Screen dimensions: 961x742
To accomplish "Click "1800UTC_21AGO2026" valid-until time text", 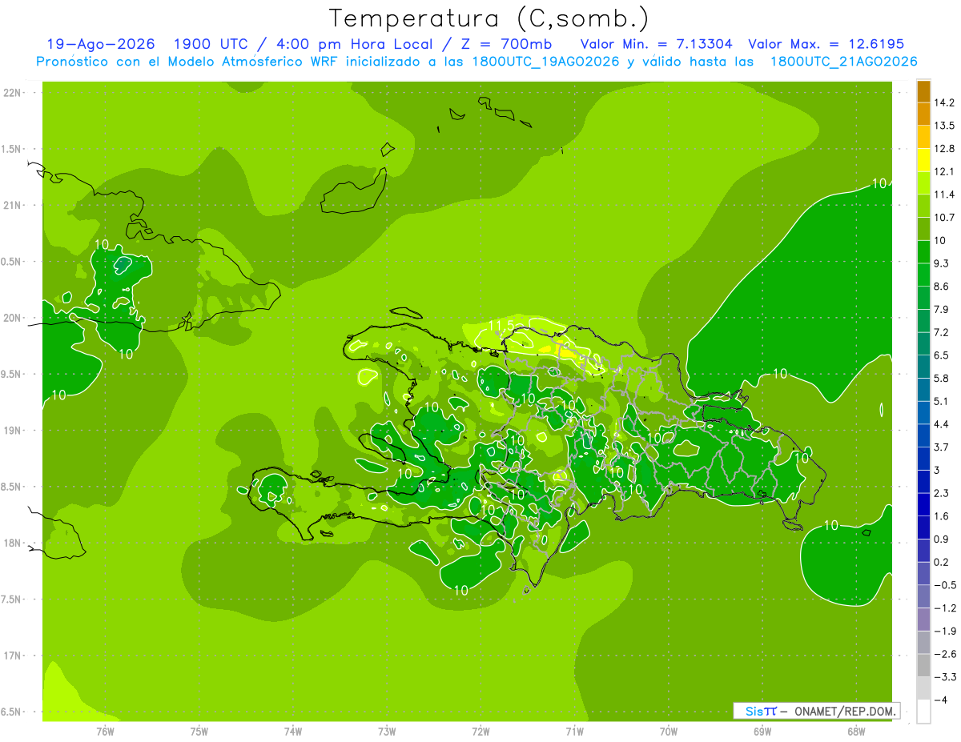I will click(x=843, y=61).
